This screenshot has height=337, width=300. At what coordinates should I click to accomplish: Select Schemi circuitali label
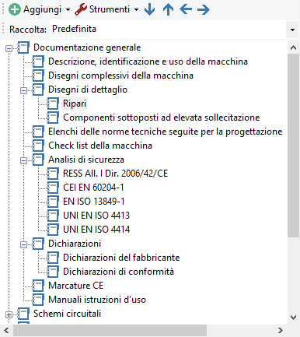[67, 314]
